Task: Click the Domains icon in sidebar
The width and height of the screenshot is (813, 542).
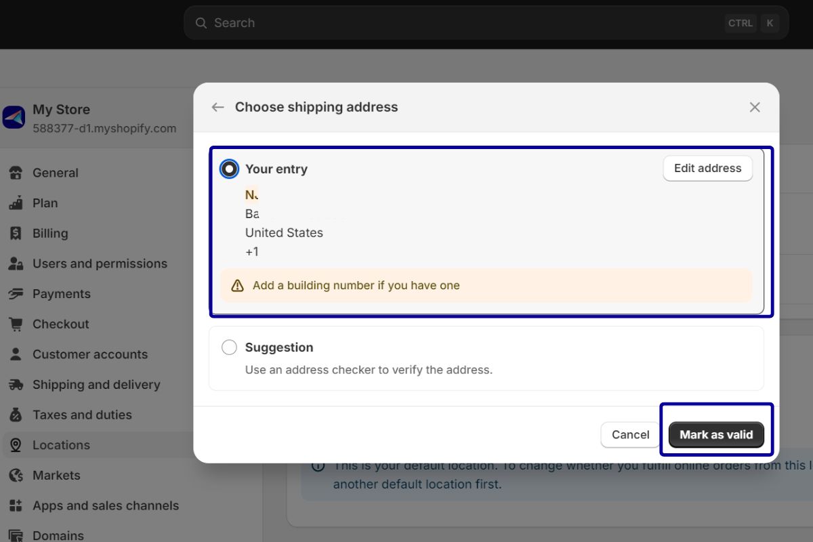Action: 16,535
